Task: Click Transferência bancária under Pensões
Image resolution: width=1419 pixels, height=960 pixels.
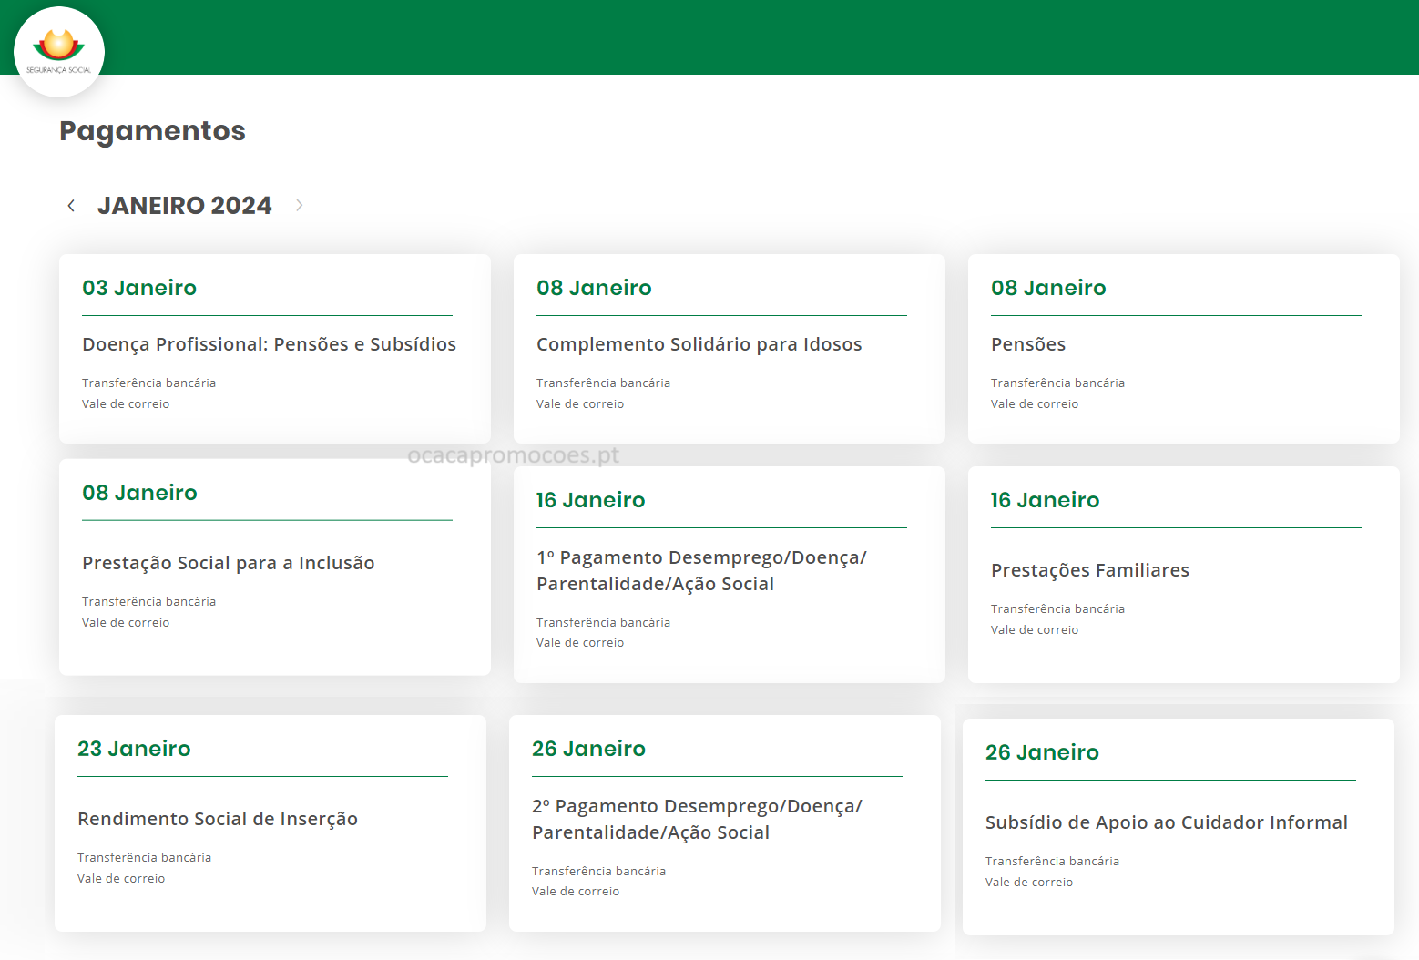Action: click(x=1057, y=383)
